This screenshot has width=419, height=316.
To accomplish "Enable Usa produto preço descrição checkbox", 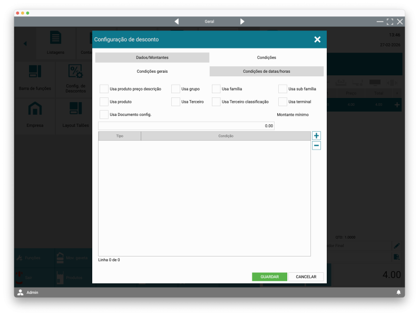I will pyautogui.click(x=104, y=89).
